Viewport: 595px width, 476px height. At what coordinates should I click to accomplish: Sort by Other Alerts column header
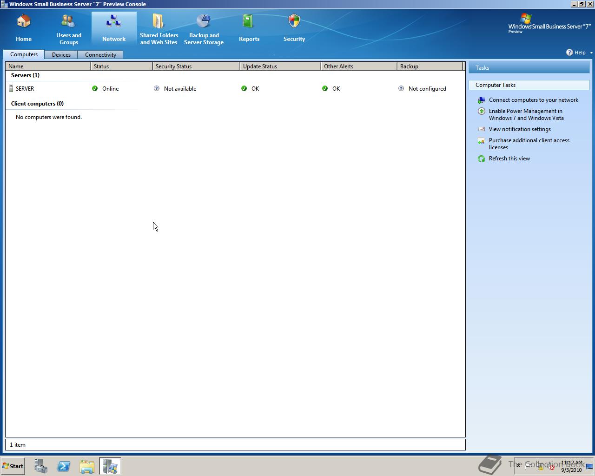tap(359, 66)
